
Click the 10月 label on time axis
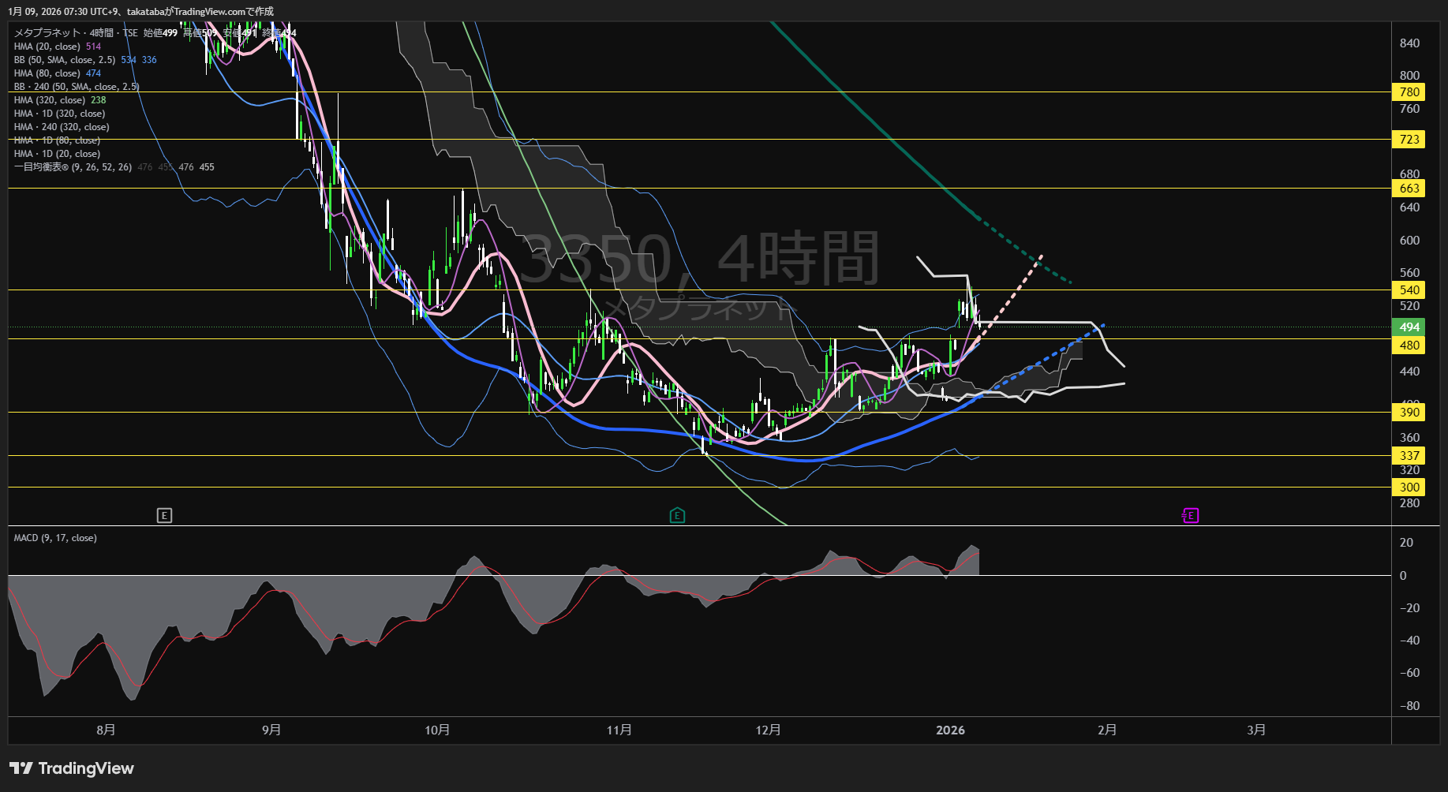click(x=437, y=730)
